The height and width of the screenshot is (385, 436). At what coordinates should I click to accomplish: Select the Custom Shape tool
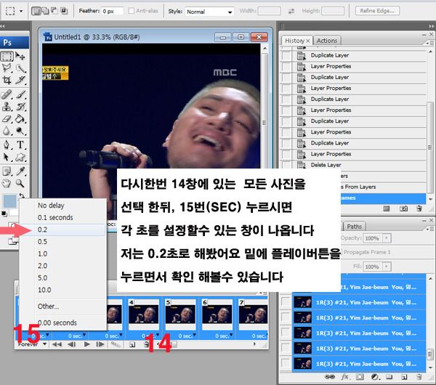[x=20, y=157]
